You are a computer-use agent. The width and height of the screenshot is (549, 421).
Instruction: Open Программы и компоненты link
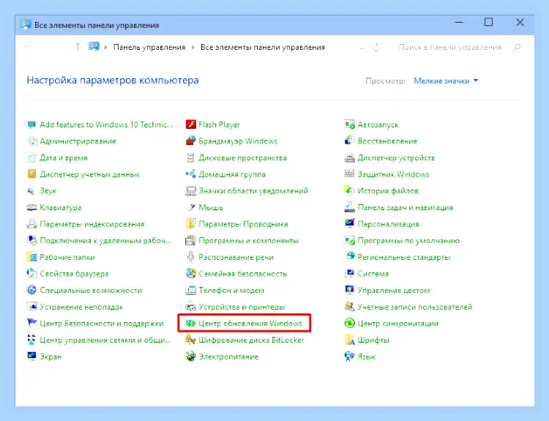pyautogui.click(x=249, y=241)
